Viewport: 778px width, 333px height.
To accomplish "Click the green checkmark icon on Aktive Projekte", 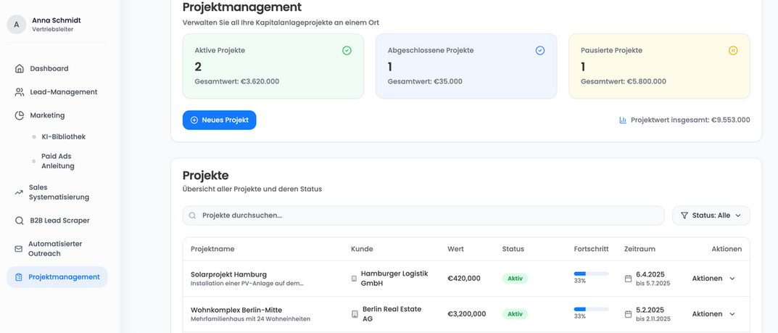I will coord(347,51).
